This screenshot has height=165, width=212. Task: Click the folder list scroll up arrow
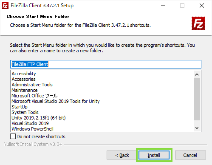pyautogui.click(x=197, y=74)
